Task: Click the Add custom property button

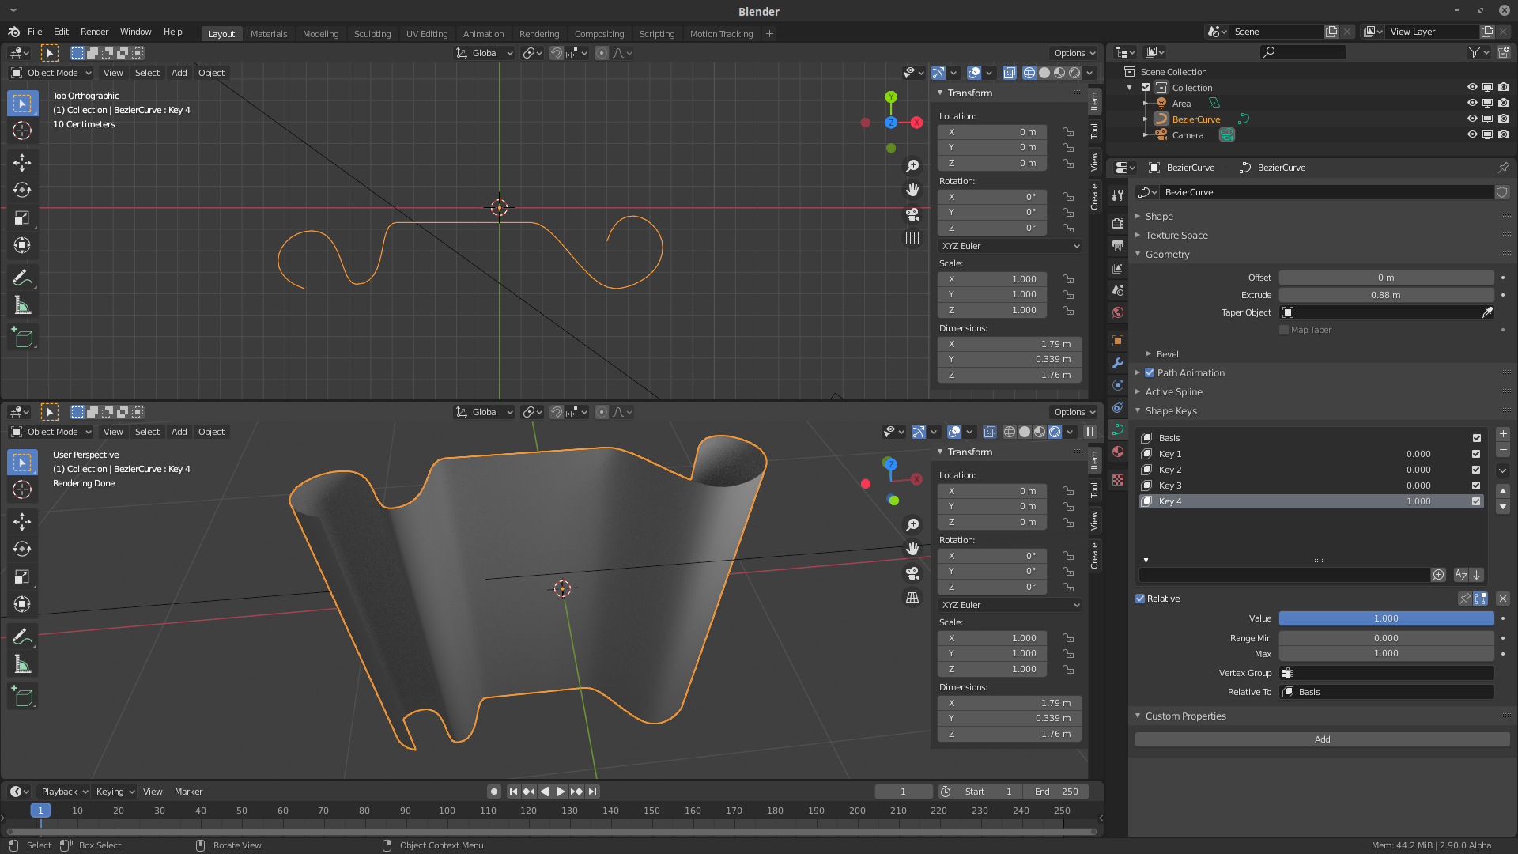Action: click(x=1323, y=739)
